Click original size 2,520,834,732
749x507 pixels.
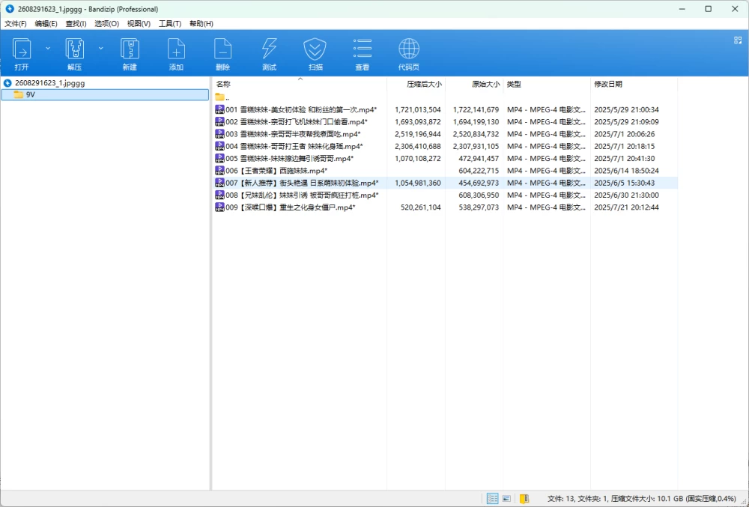pyautogui.click(x=476, y=134)
